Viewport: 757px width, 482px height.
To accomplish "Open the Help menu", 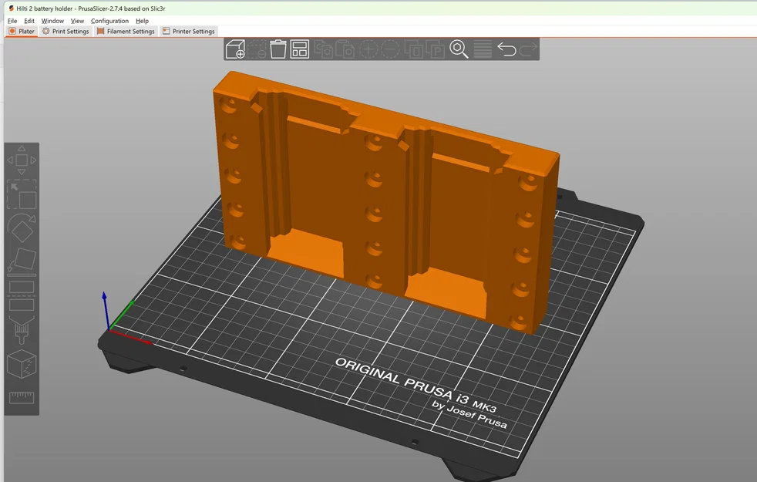I will (142, 21).
